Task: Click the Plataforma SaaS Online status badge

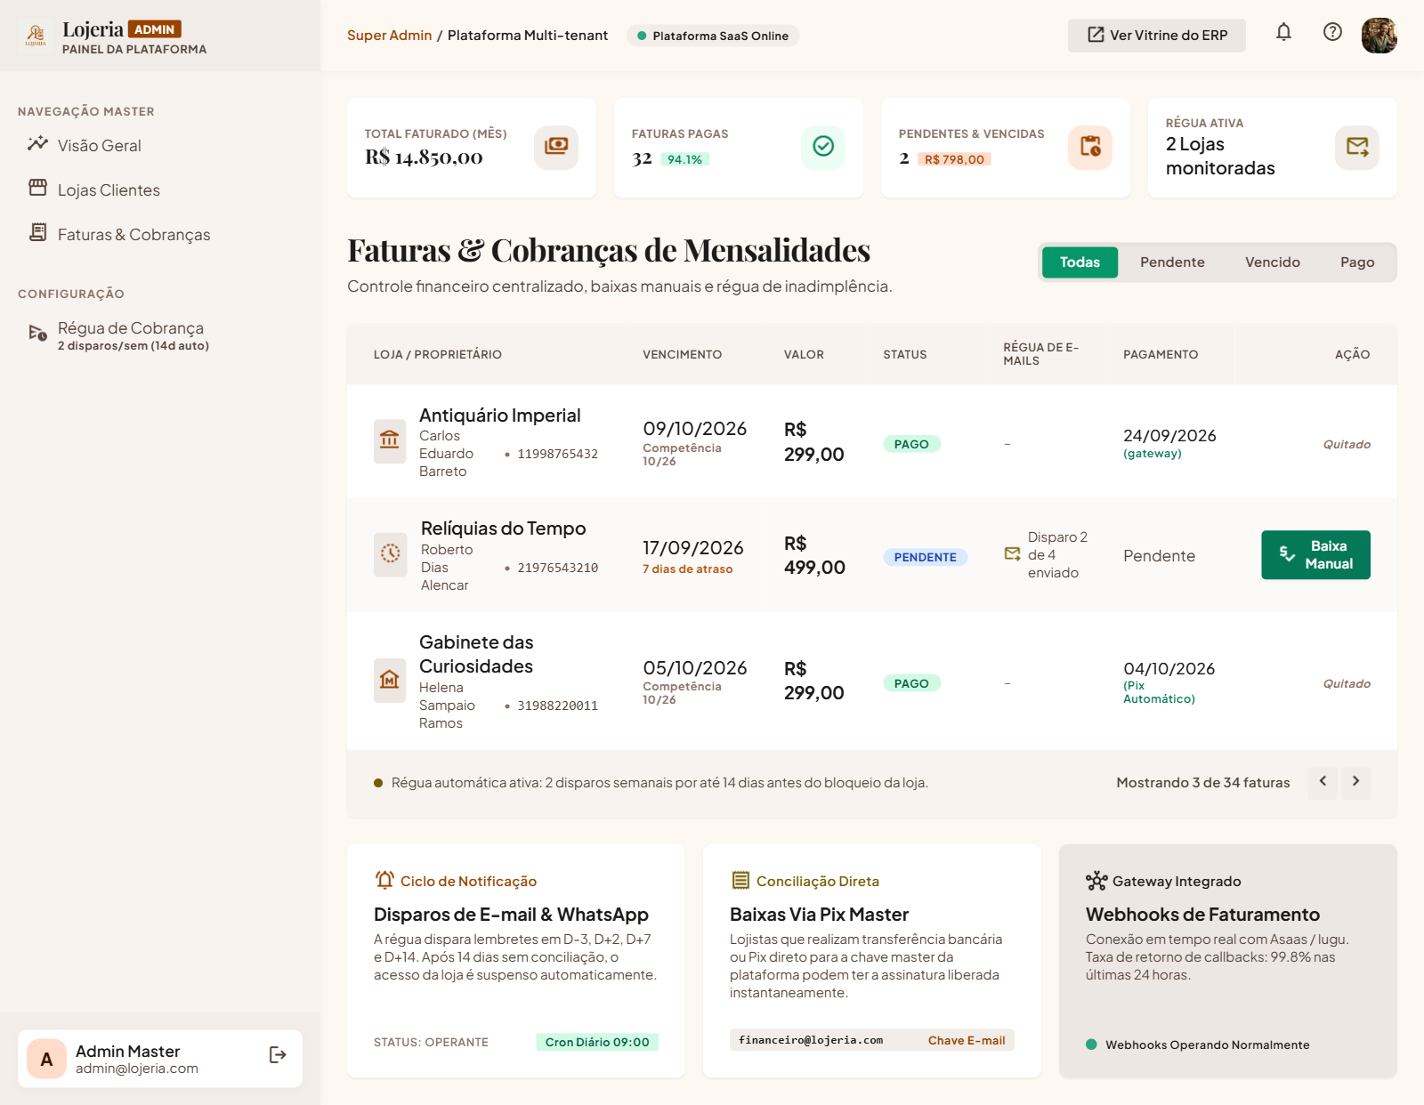Action: [x=712, y=36]
